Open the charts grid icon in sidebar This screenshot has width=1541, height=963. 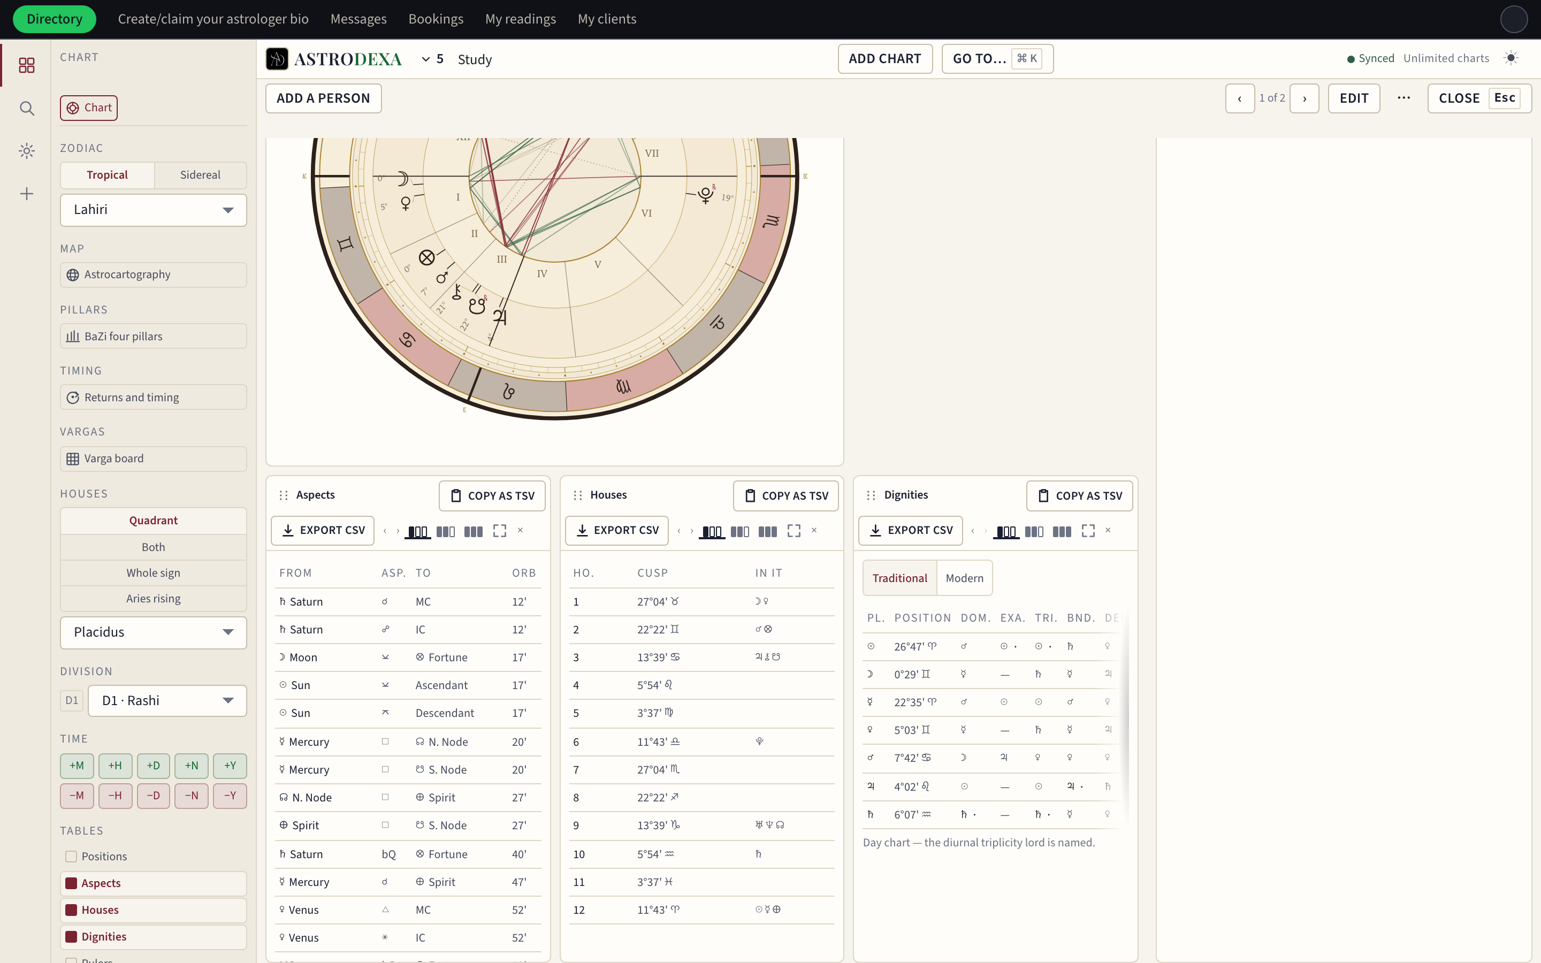pos(26,65)
